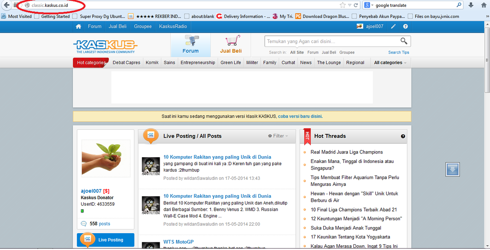The width and height of the screenshot is (490, 250).
Task: Click Live Posting orange bubble icon in header
Action: click(151, 135)
